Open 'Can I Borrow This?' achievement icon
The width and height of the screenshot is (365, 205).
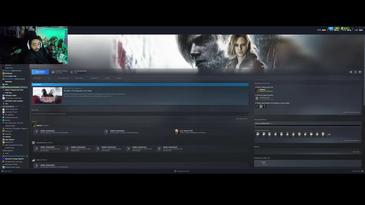coord(177,132)
